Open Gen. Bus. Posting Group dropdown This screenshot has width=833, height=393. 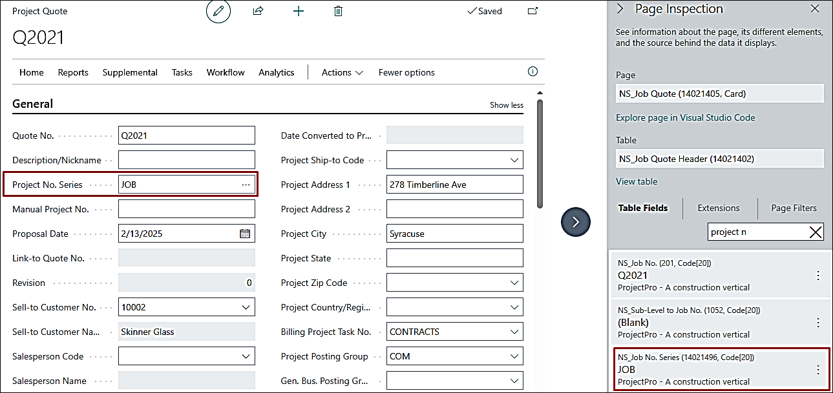(x=514, y=381)
